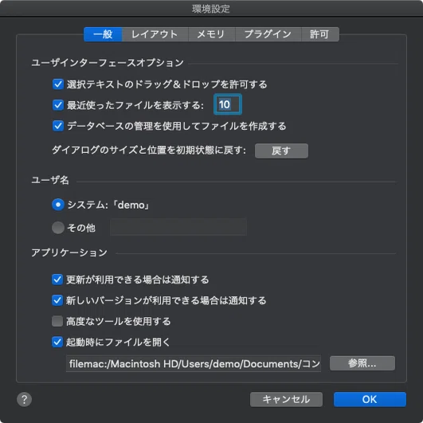This screenshot has height=423, width=423.
Task: Click the キャンセル button
Action: pos(286,399)
